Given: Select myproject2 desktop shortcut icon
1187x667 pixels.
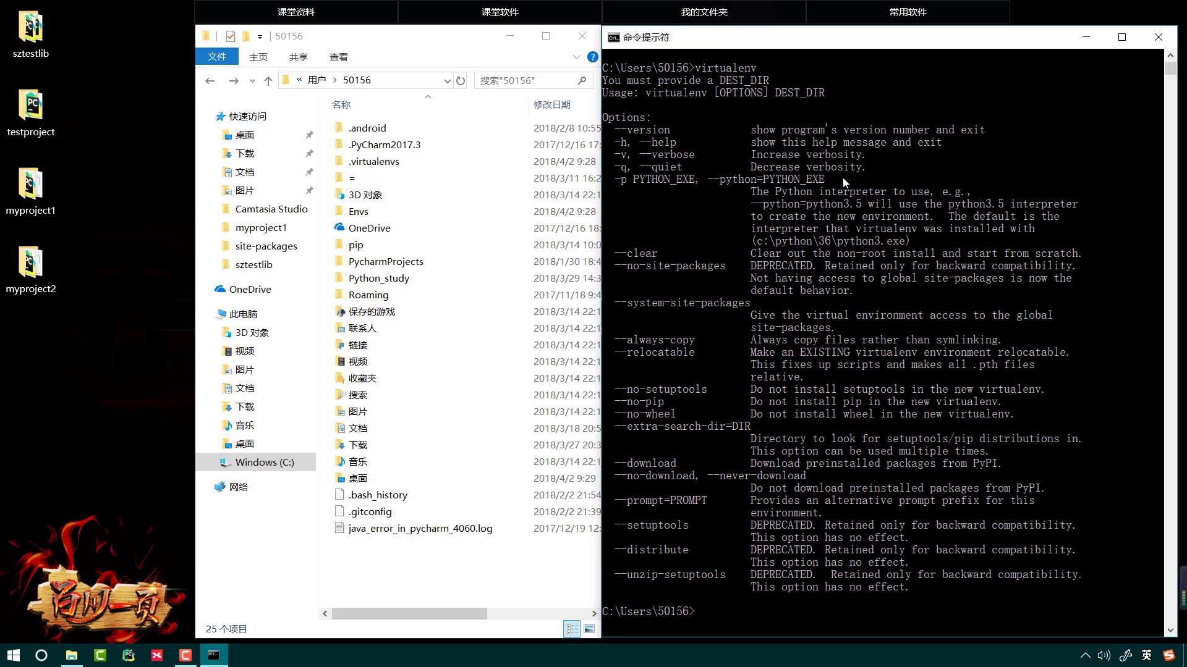Looking at the screenshot, I should 30,262.
